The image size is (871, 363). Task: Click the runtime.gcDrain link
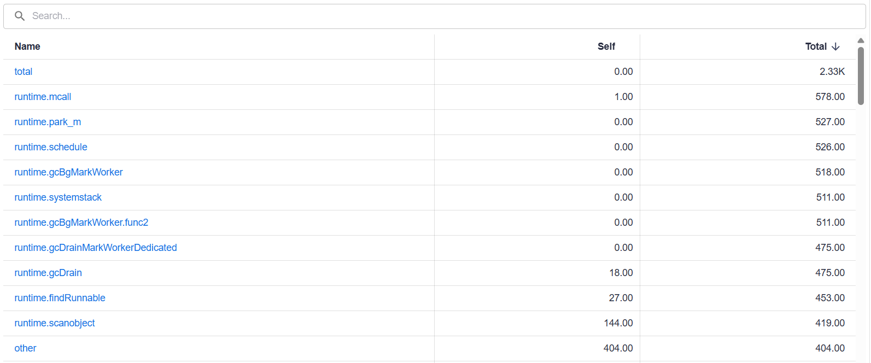point(48,273)
